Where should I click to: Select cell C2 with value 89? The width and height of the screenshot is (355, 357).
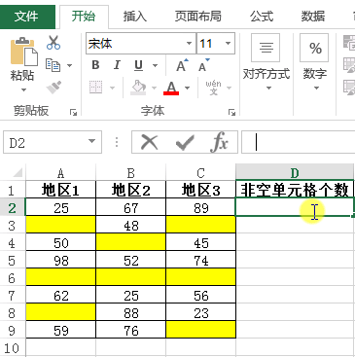[201, 207]
